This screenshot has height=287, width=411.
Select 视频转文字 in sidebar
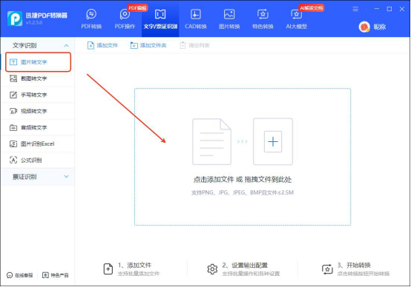point(39,111)
